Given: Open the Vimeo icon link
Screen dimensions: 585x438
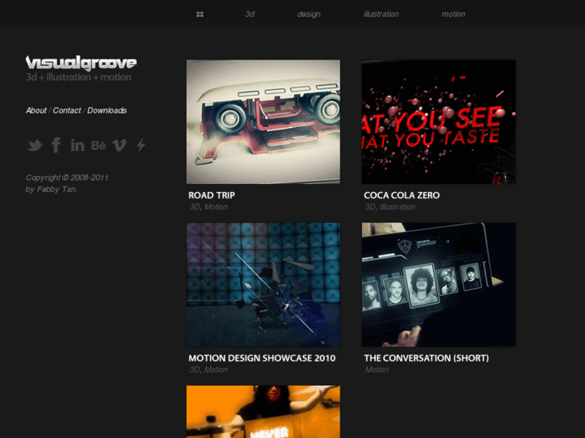Looking at the screenshot, I should [119, 145].
